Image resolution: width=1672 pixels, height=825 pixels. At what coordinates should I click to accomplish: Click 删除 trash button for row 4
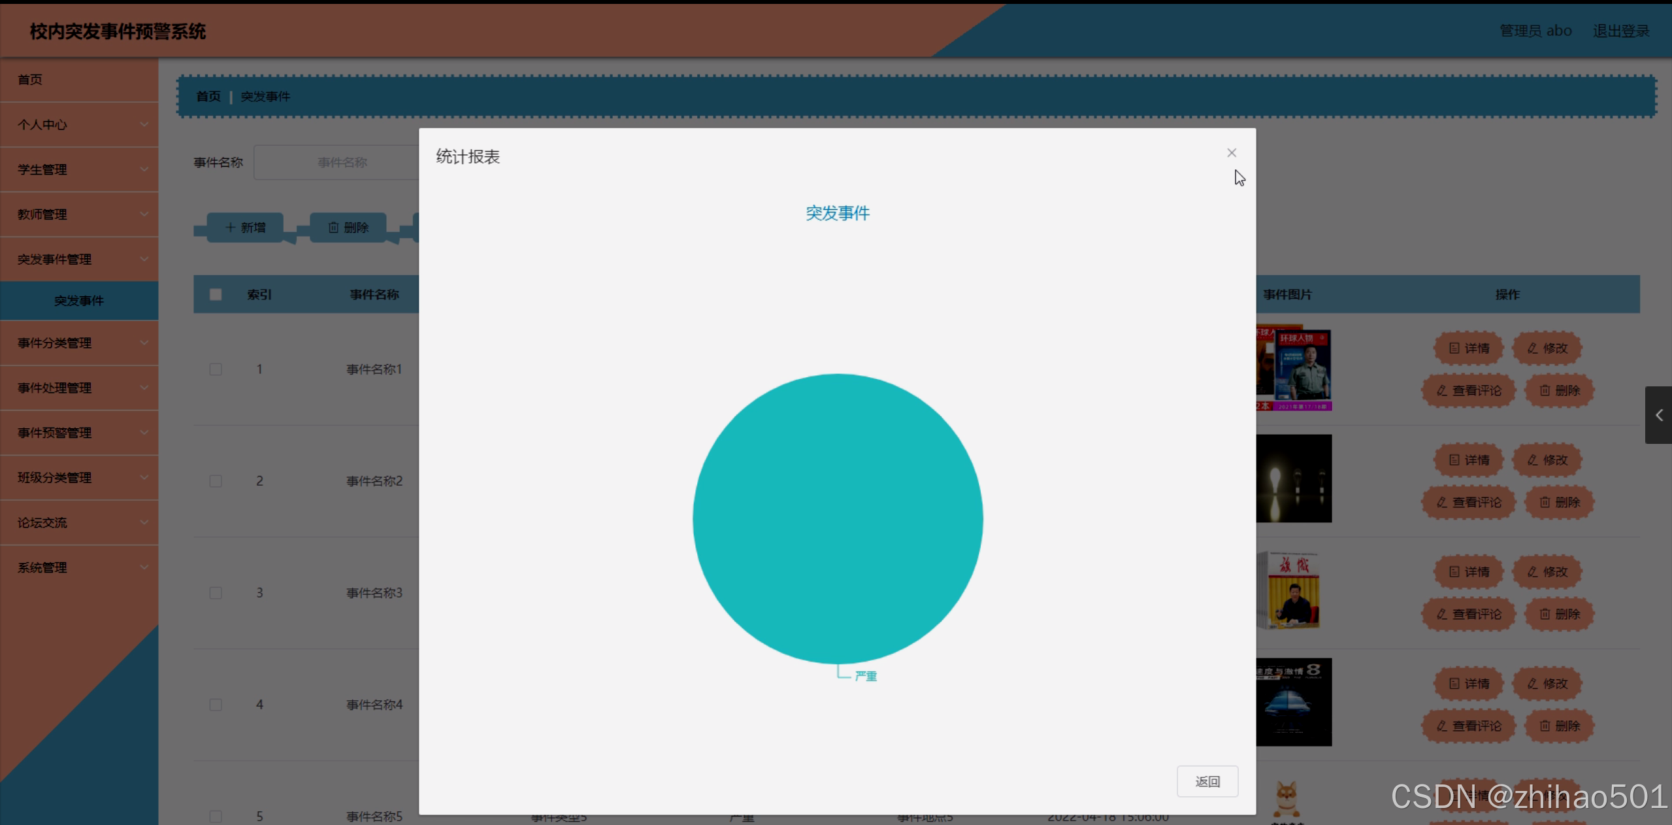coord(1559,726)
